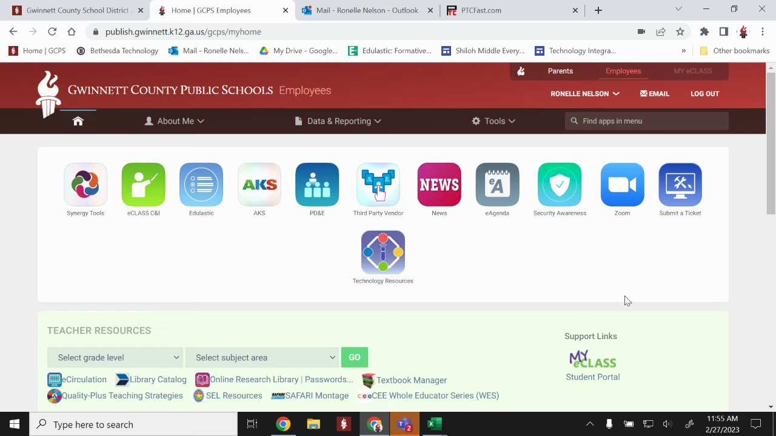Expand the Tools menu
The height and width of the screenshot is (436, 776).
point(493,121)
